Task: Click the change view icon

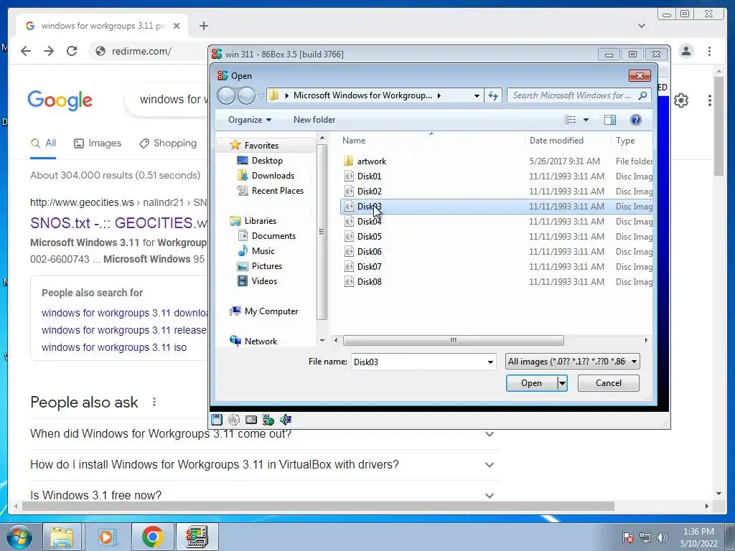Action: tap(571, 120)
